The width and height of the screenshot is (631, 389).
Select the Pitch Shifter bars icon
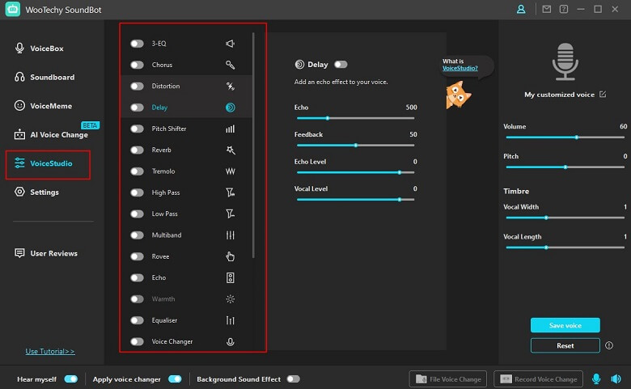(x=231, y=129)
